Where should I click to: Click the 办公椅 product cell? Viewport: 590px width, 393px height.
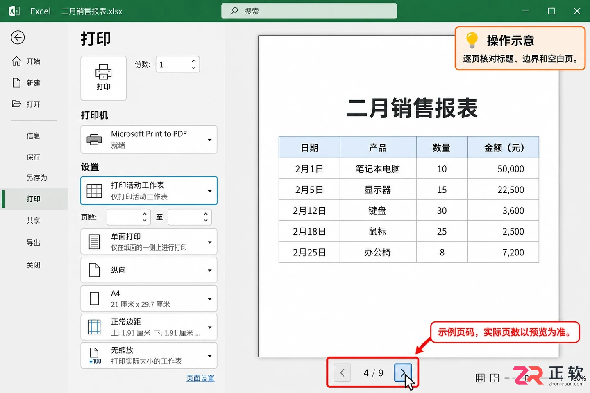pos(378,252)
